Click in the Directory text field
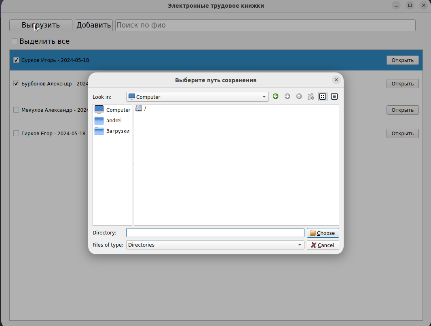This screenshot has height=326, width=431. tap(215, 233)
